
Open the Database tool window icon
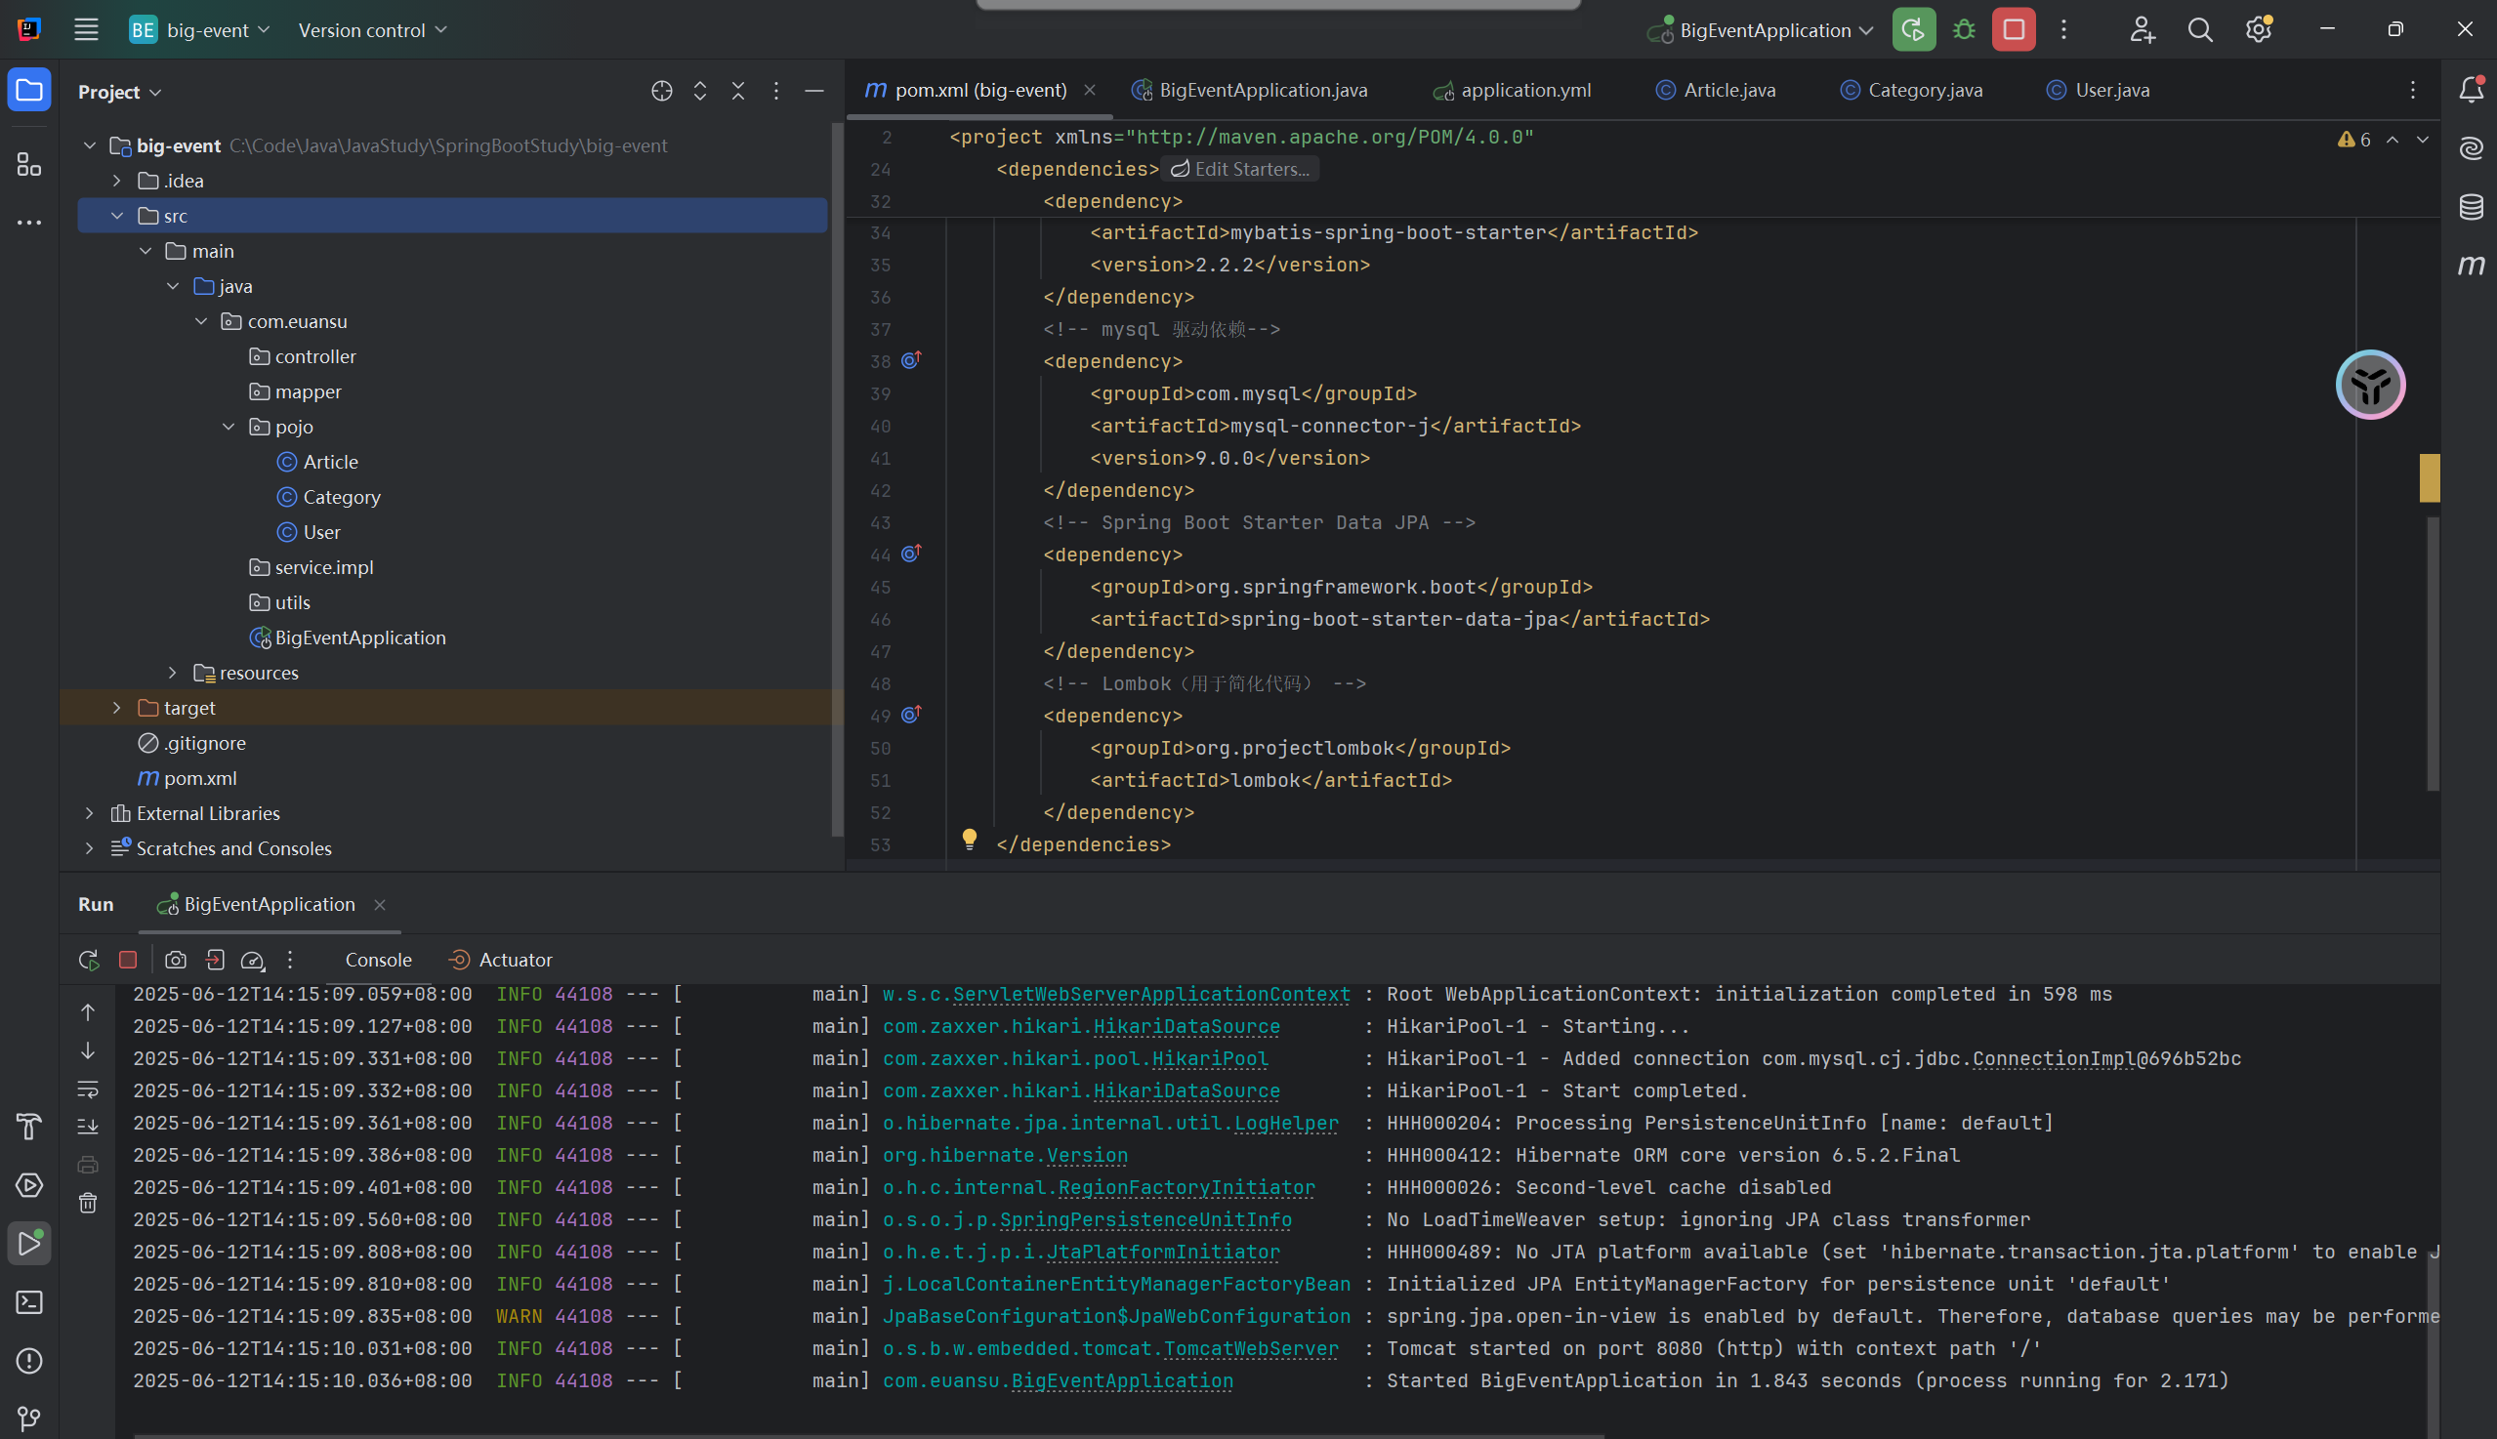[2471, 207]
